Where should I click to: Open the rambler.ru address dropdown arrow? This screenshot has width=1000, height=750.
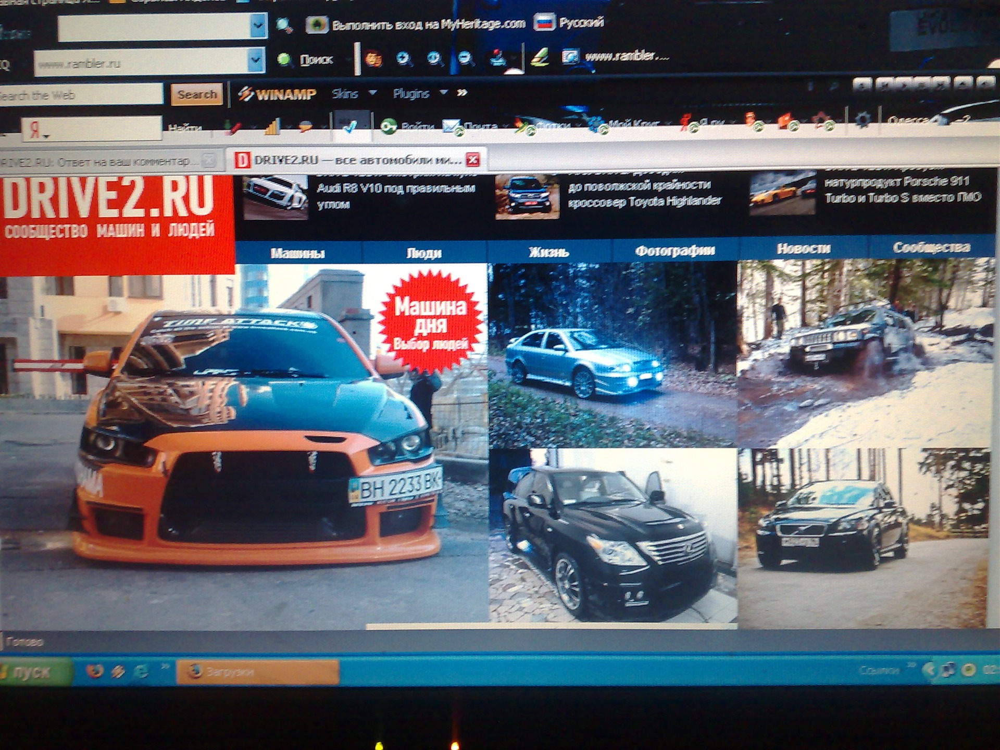click(x=255, y=60)
